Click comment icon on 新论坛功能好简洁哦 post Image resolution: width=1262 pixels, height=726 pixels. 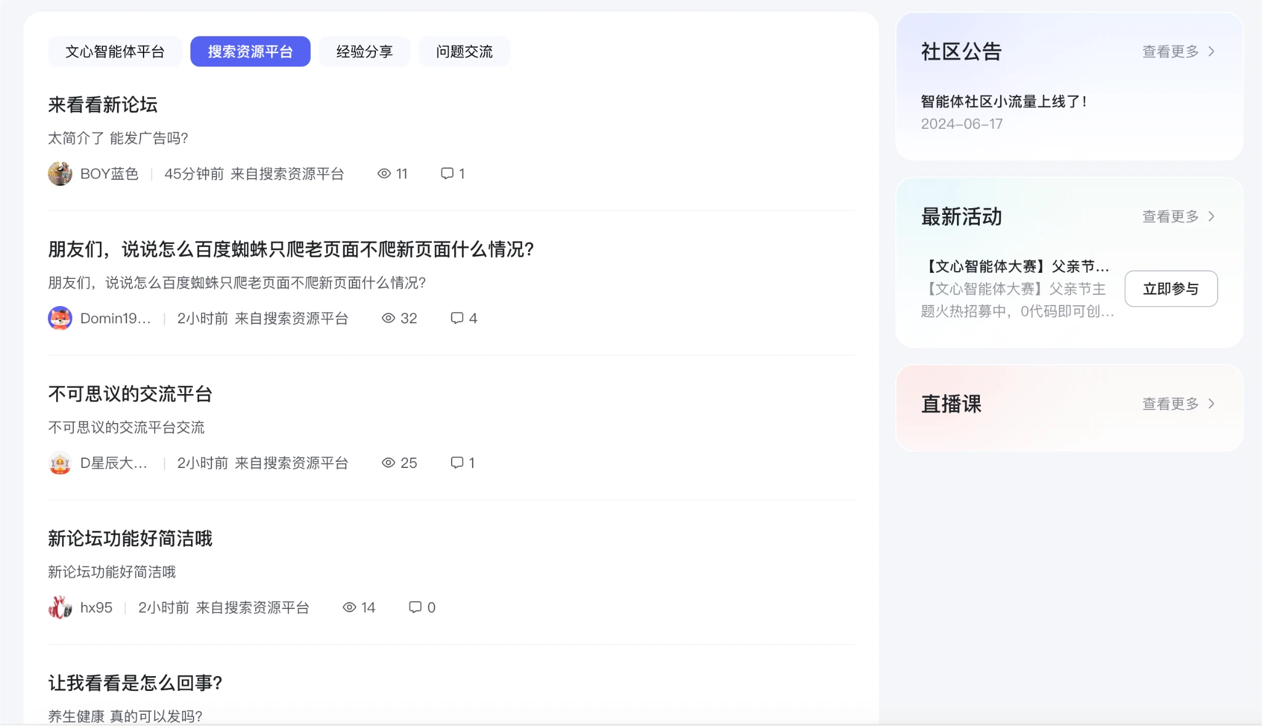(415, 608)
